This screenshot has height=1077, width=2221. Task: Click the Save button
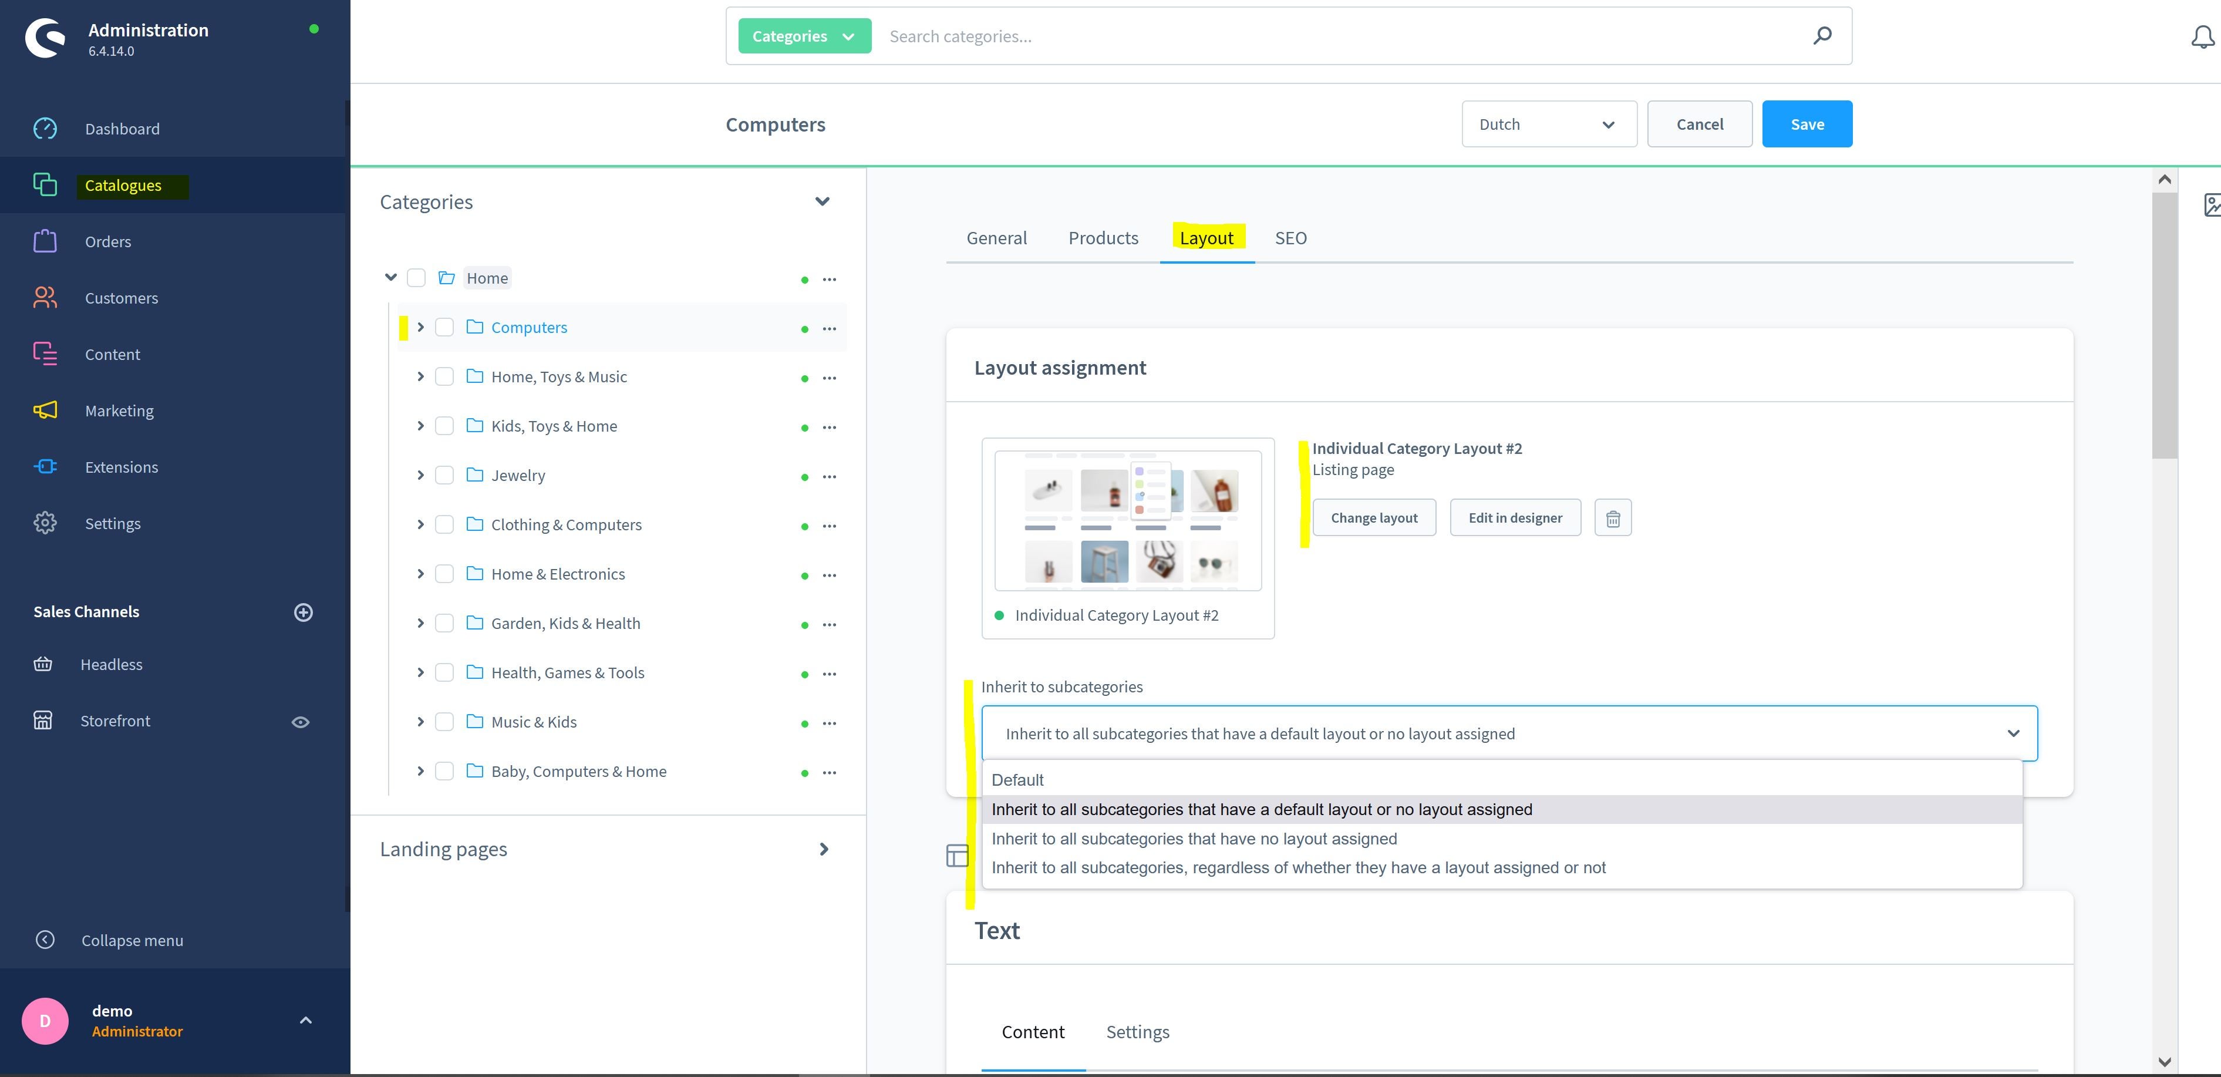tap(1806, 123)
